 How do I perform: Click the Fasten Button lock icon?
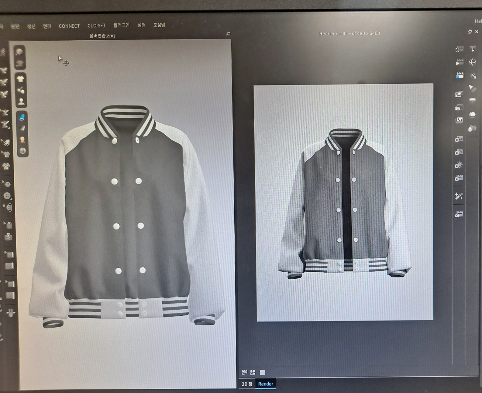coord(8,207)
